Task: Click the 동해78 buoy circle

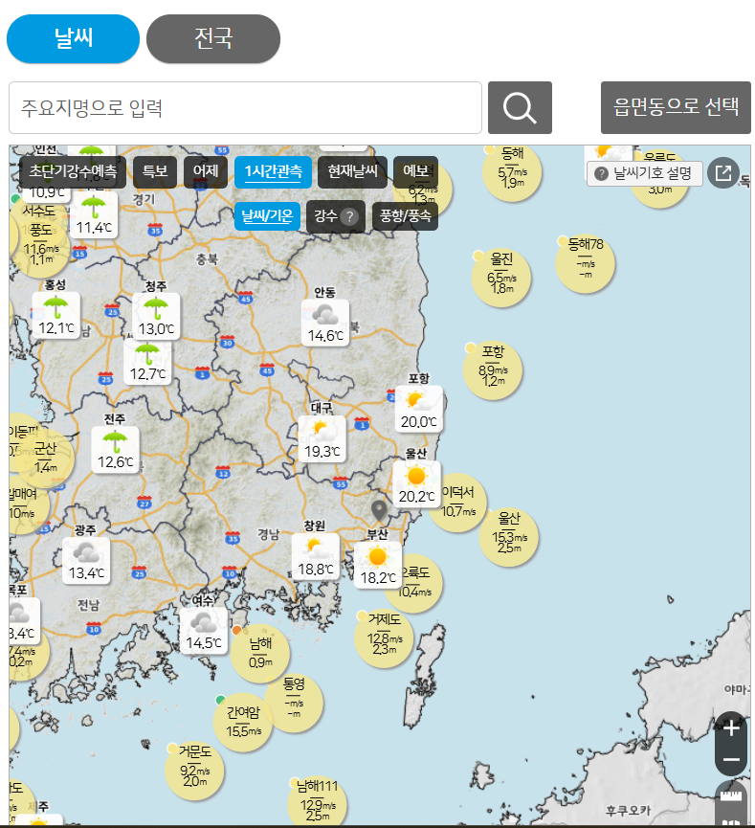Action: tap(585, 263)
